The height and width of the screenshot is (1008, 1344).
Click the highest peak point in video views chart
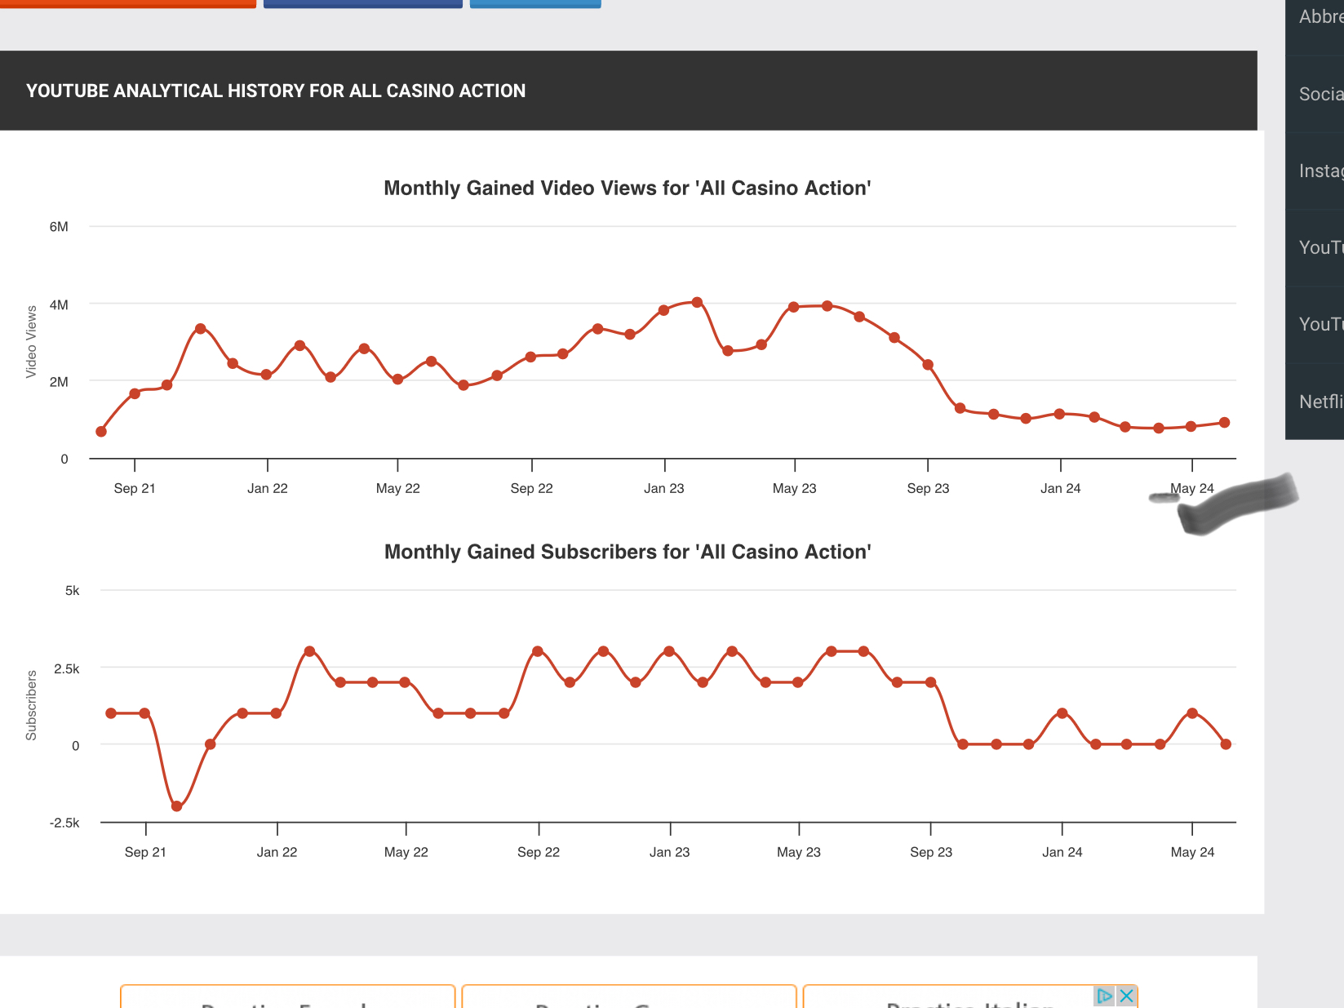[697, 303]
